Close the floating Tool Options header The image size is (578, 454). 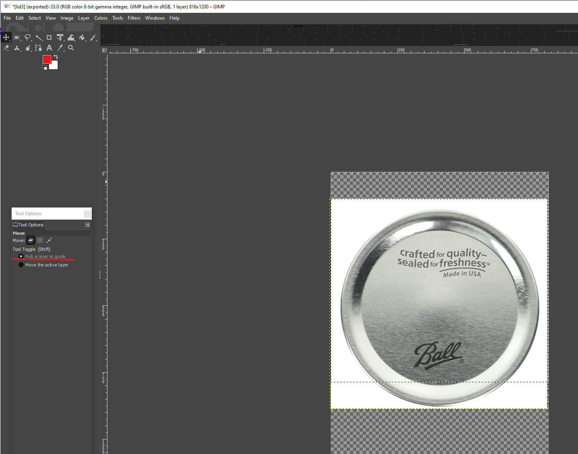pyautogui.click(x=87, y=214)
